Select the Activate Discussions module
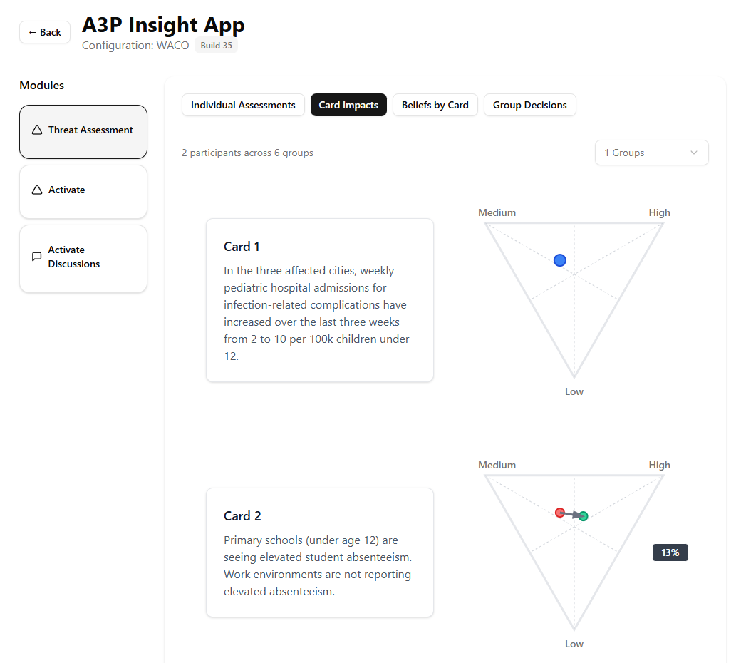Image resolution: width=741 pixels, height=663 pixels. point(83,258)
